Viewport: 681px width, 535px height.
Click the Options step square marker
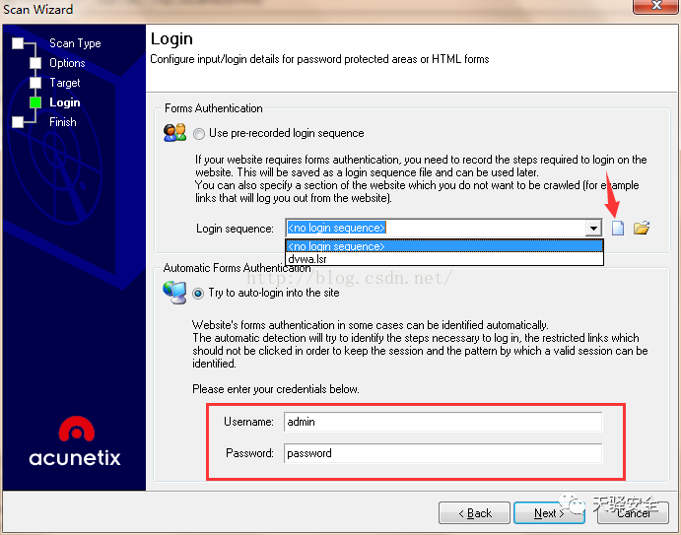tap(35, 63)
